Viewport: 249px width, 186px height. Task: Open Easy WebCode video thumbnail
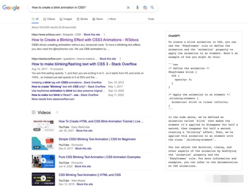click(43, 126)
